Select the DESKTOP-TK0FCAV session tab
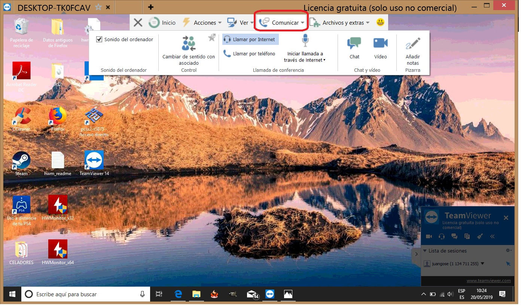Image resolution: width=521 pixels, height=306 pixels. click(54, 7)
